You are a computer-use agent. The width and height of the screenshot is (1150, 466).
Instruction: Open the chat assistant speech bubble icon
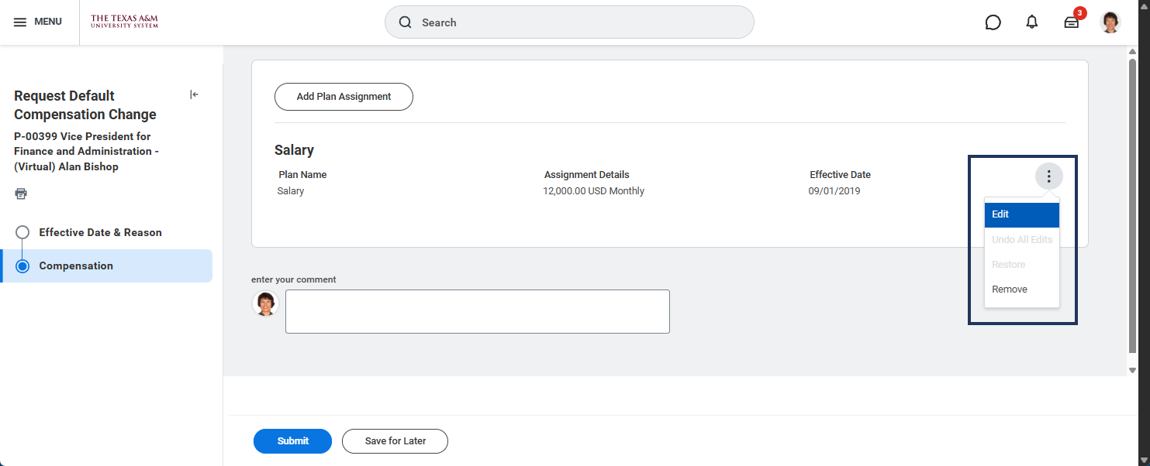993,22
